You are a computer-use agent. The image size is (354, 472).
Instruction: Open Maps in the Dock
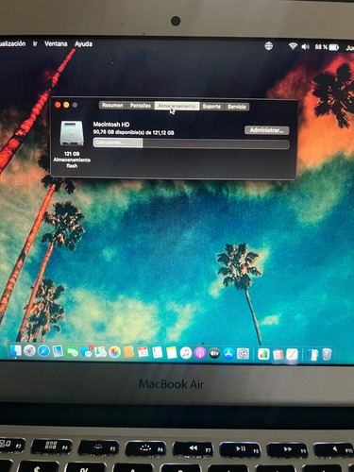(100, 352)
